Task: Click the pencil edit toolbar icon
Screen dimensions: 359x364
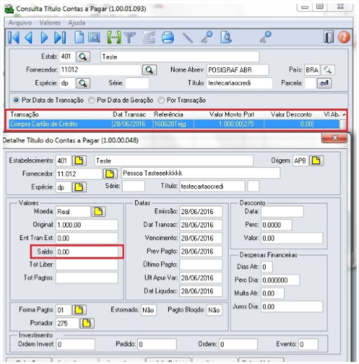Action: coord(187,37)
